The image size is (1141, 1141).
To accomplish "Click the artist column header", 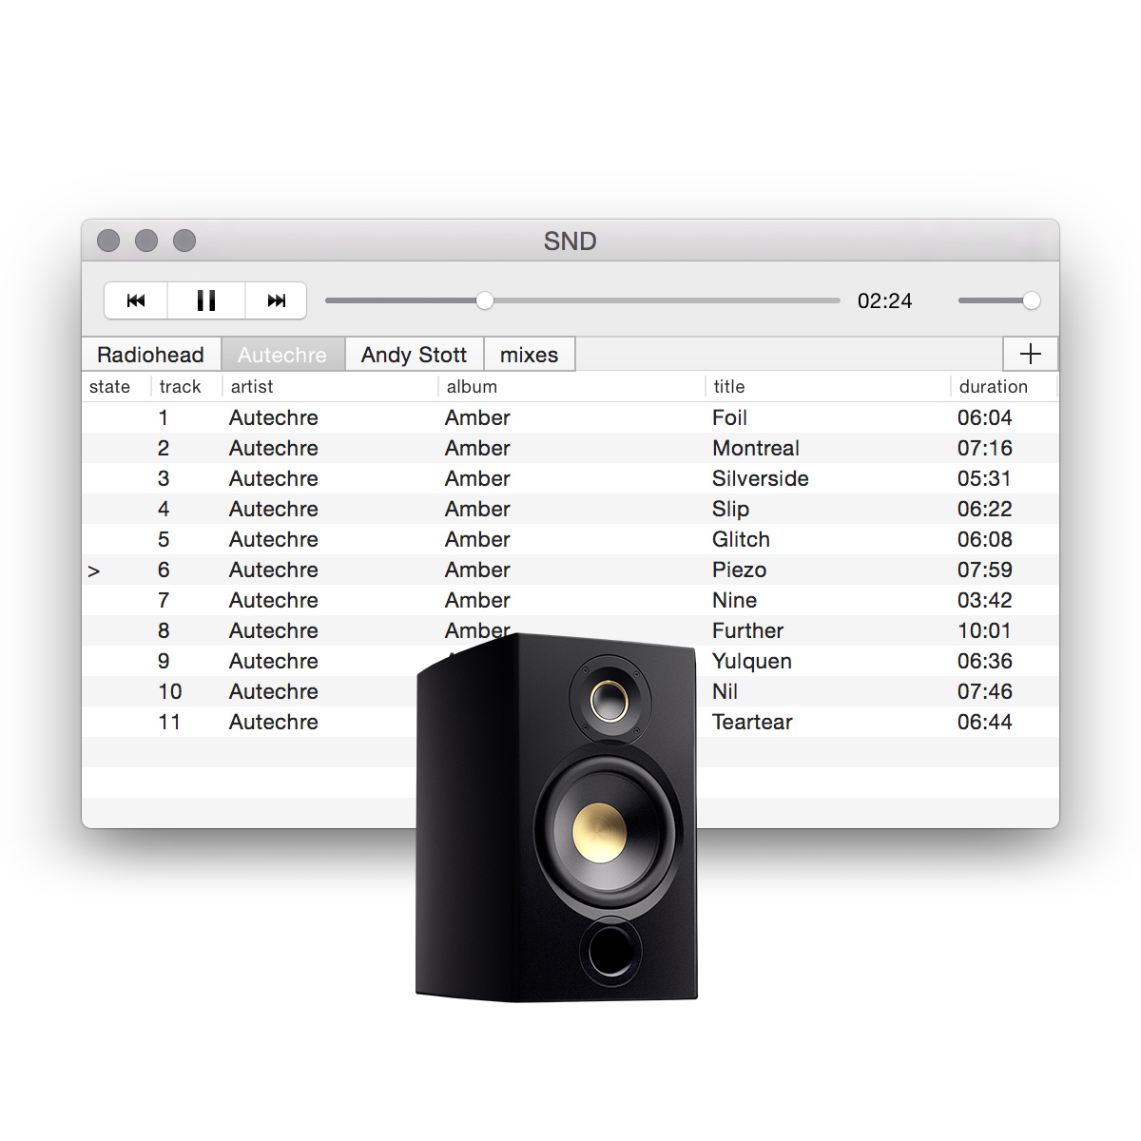I will point(252,387).
